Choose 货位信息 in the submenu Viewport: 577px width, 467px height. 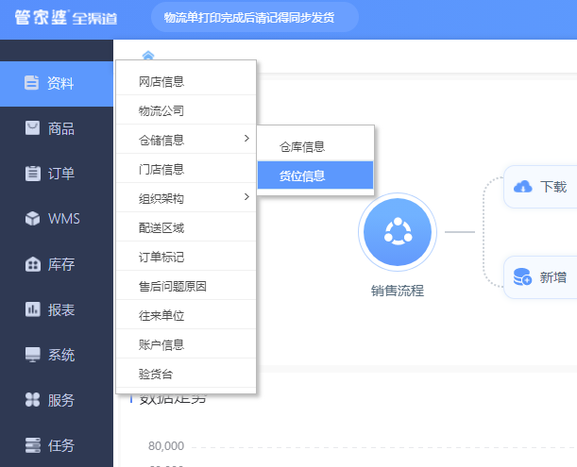[x=315, y=175]
